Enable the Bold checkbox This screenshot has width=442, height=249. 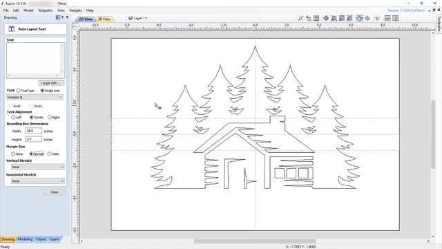pyautogui.click(x=11, y=106)
